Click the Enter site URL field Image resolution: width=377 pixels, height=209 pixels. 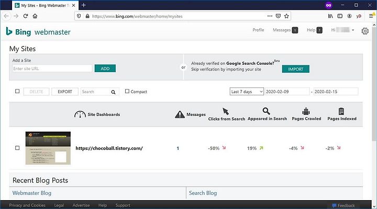pyautogui.click(x=52, y=68)
